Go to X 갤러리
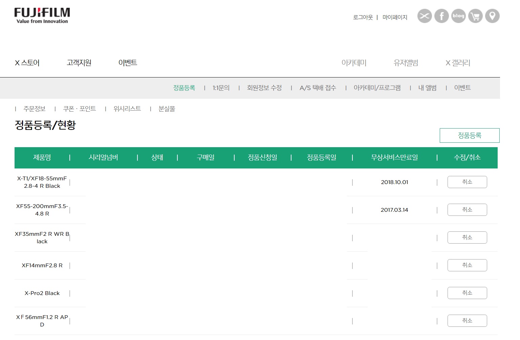The height and width of the screenshot is (340, 520). coord(458,63)
